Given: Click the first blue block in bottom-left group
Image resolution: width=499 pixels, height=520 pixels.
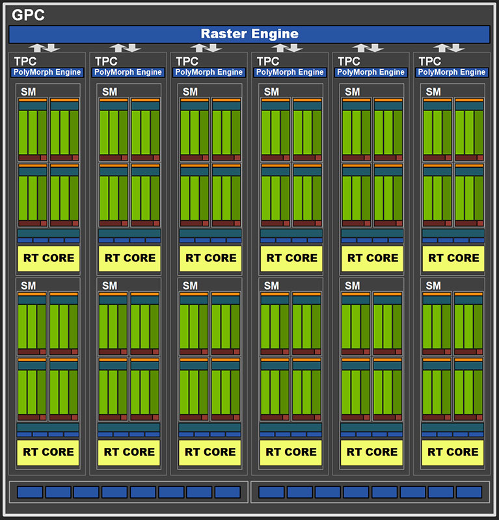Looking at the screenshot, I should (30, 492).
